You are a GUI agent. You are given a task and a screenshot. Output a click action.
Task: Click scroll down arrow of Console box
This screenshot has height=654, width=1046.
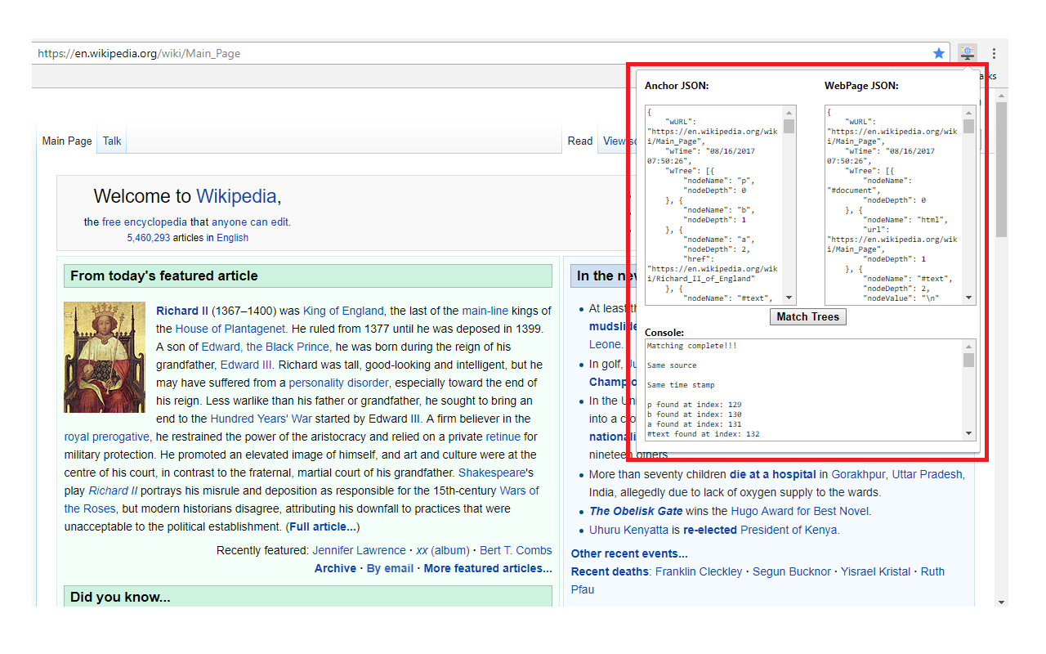pos(969,434)
